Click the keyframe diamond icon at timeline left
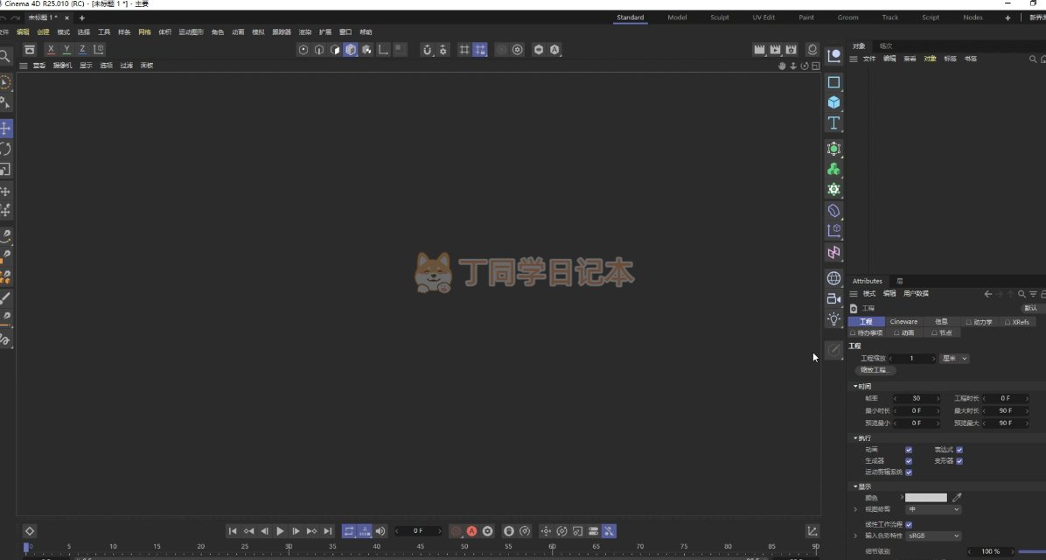 (x=30, y=531)
